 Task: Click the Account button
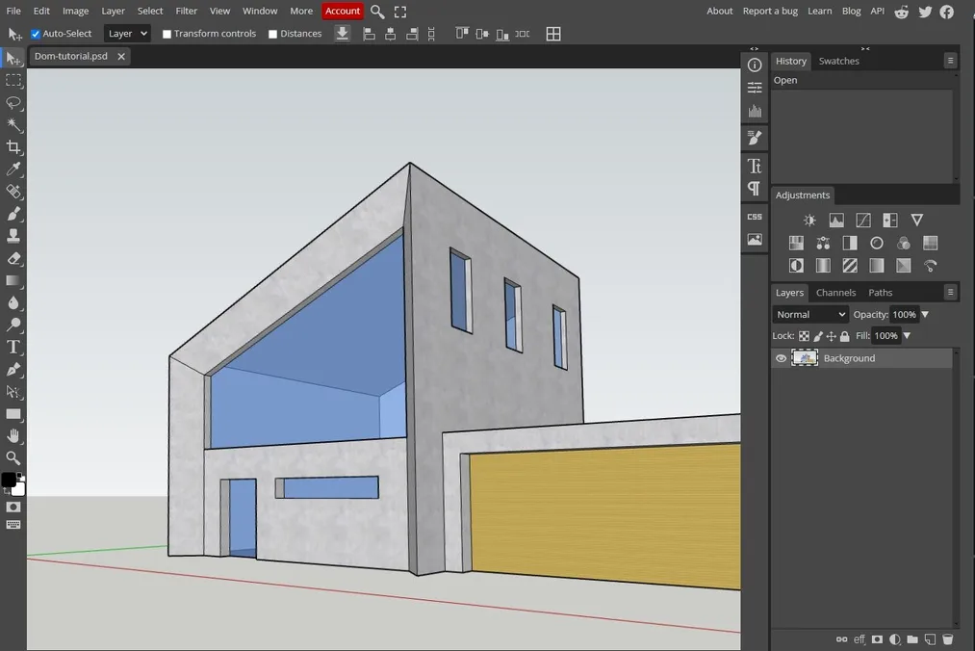[342, 11]
